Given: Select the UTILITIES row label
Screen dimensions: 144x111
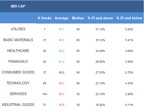Looking at the screenshot, I should pos(18,29).
